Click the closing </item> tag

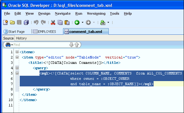29,95
